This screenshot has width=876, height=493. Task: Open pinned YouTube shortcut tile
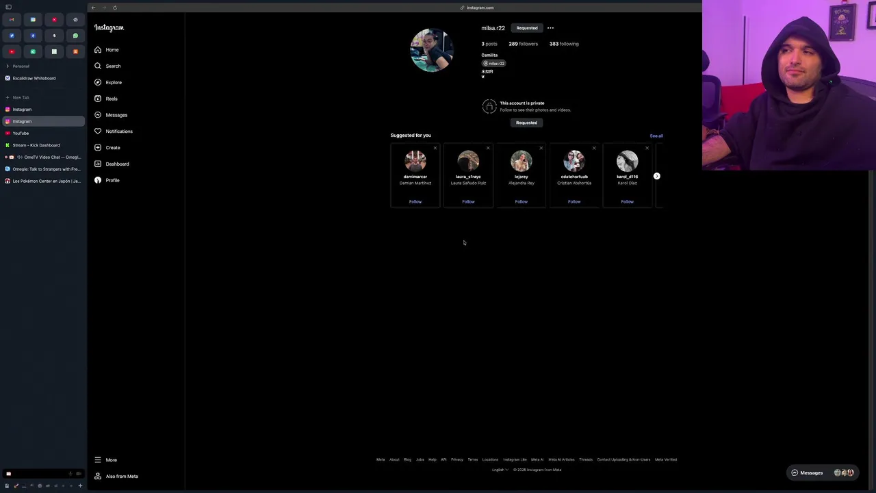(x=12, y=52)
